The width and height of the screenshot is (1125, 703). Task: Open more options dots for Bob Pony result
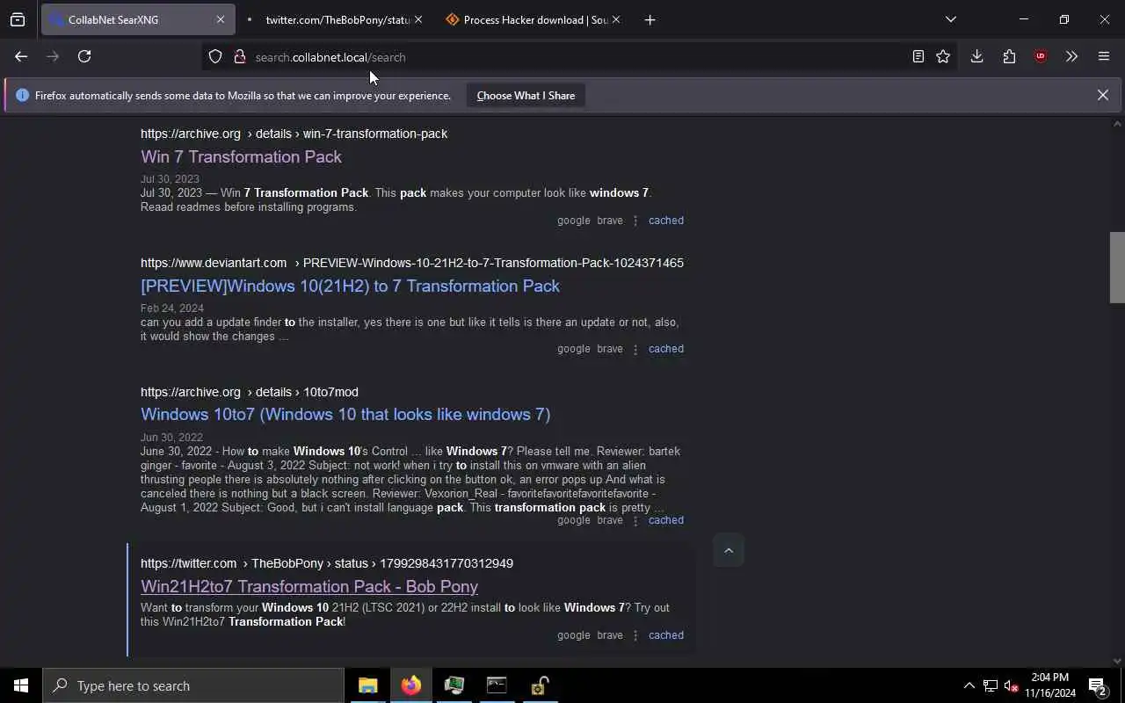click(635, 635)
